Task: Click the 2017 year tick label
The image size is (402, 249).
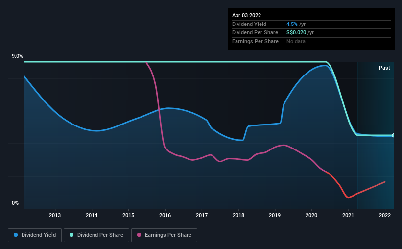Action: pos(202,215)
